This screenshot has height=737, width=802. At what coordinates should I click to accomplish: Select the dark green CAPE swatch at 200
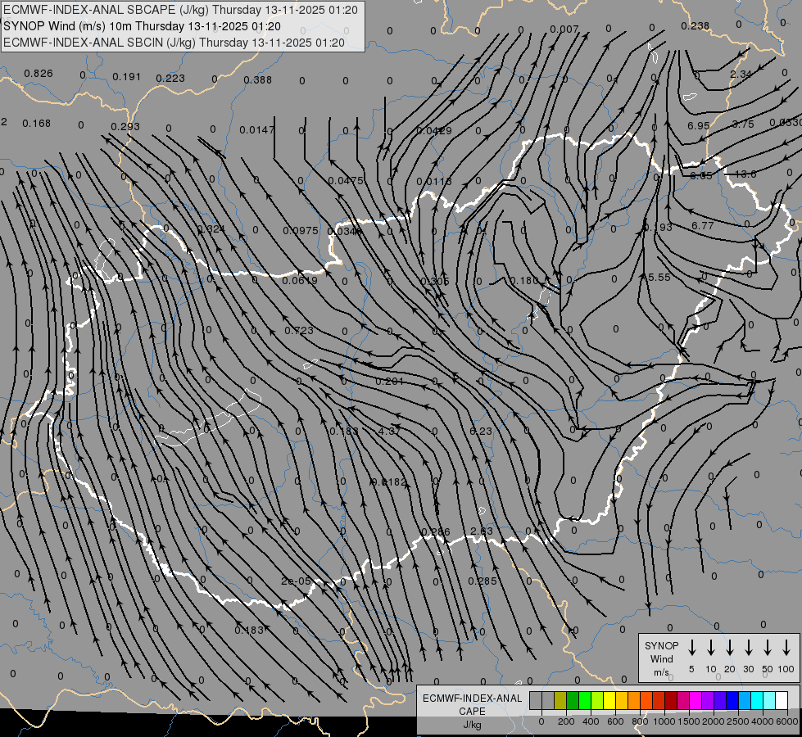point(573,700)
